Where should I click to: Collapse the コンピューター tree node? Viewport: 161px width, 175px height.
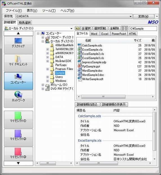point(38,33)
